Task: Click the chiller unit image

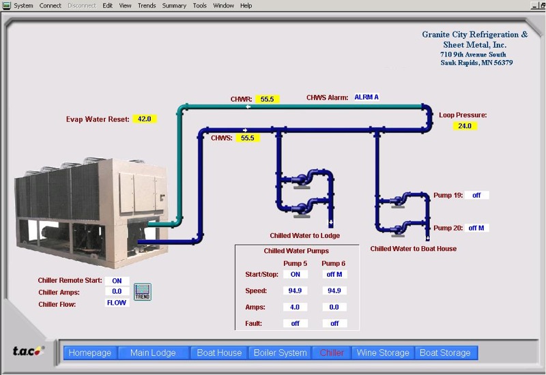Action: (91, 213)
